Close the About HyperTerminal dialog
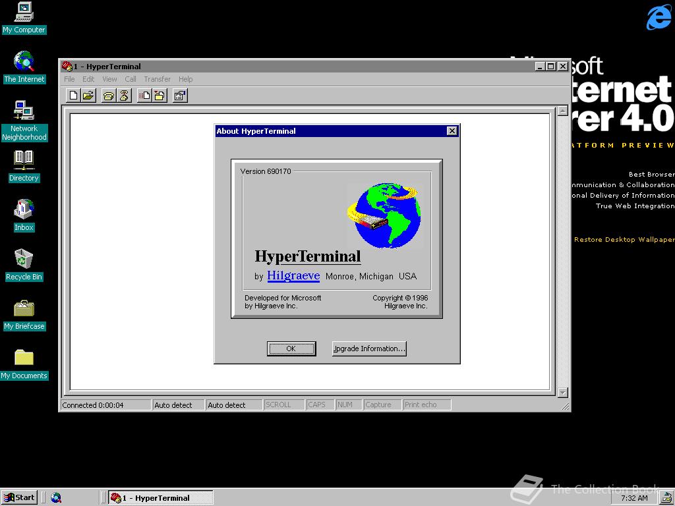 click(x=452, y=131)
